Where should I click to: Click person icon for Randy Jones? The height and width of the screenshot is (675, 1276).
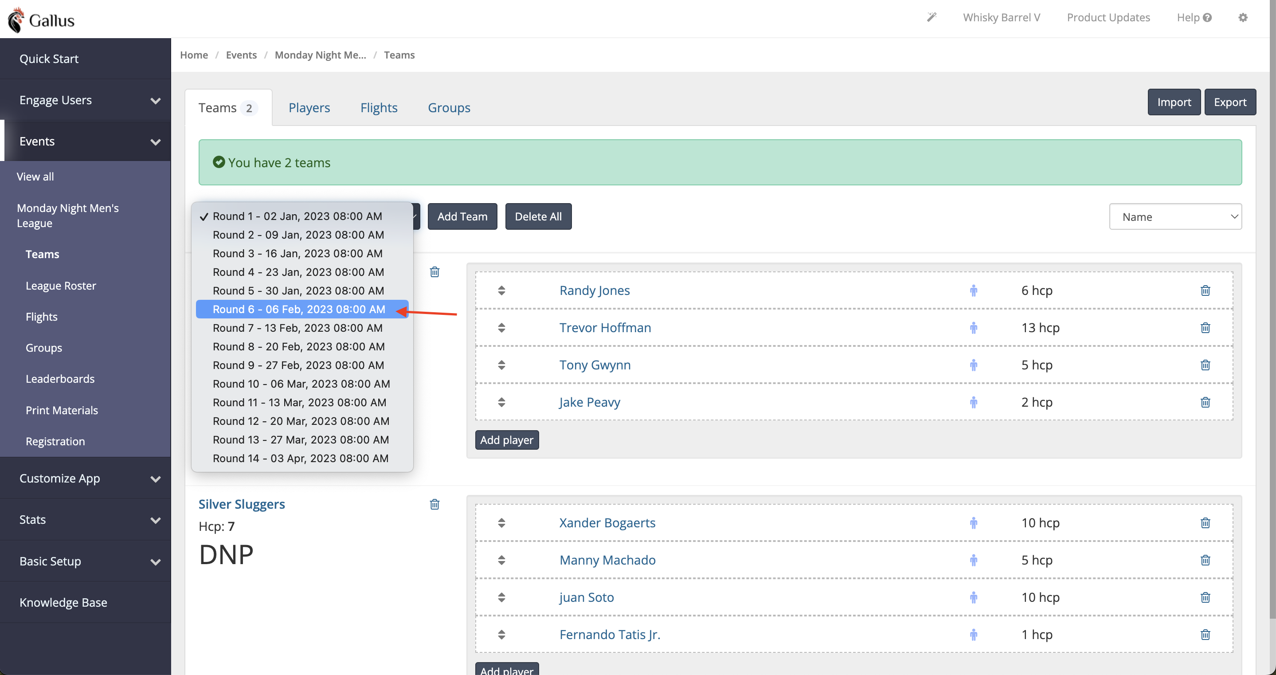[x=973, y=290]
